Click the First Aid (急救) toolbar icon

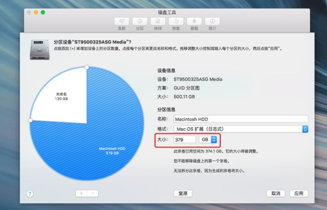coord(121,21)
